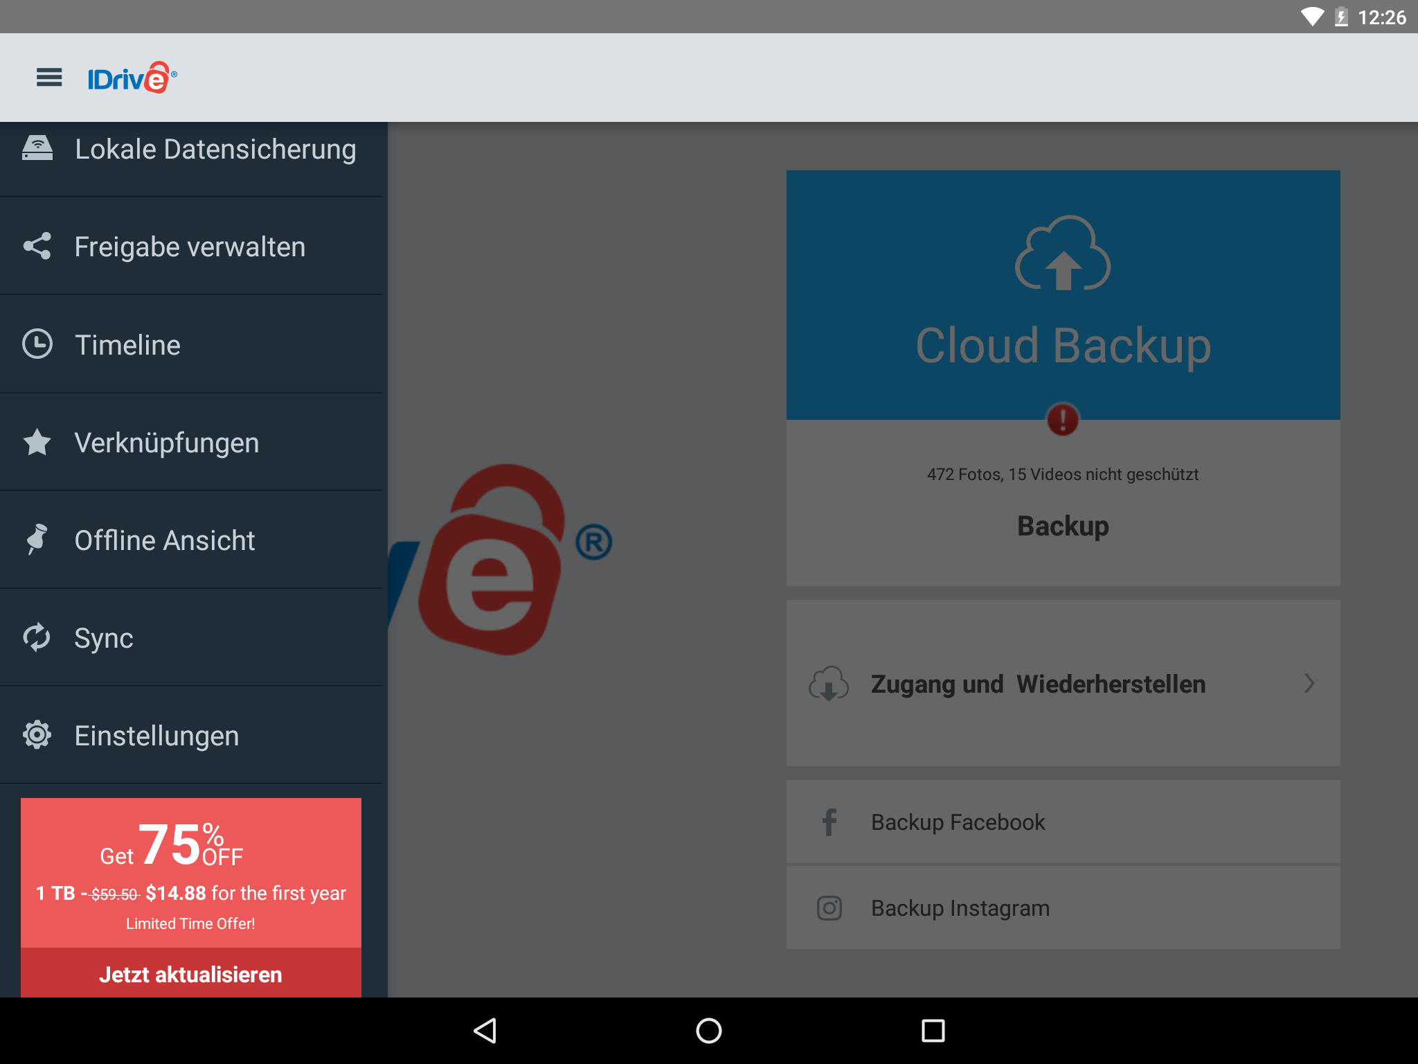Tap the red exclamation warning badge

click(x=1063, y=420)
